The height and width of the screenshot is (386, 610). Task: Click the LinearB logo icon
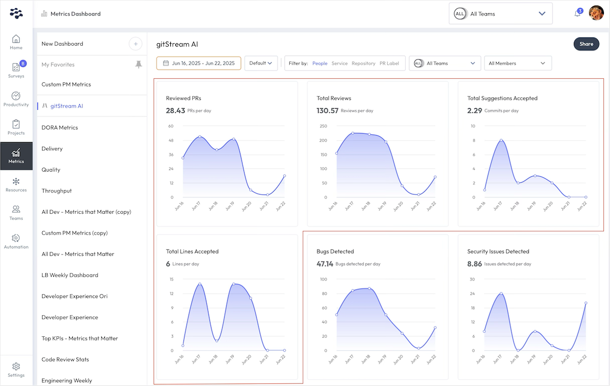(16, 13)
